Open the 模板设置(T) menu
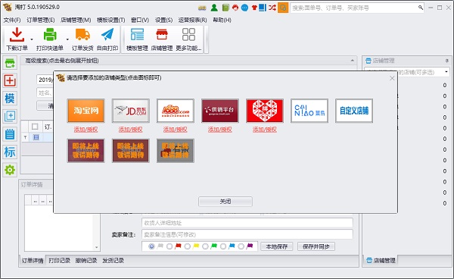This screenshot has width=454, height=279. click(111, 20)
